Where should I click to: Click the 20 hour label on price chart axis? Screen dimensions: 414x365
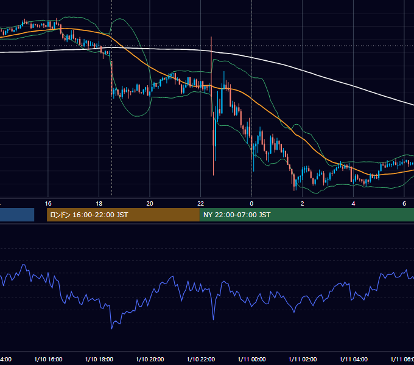(x=150, y=204)
